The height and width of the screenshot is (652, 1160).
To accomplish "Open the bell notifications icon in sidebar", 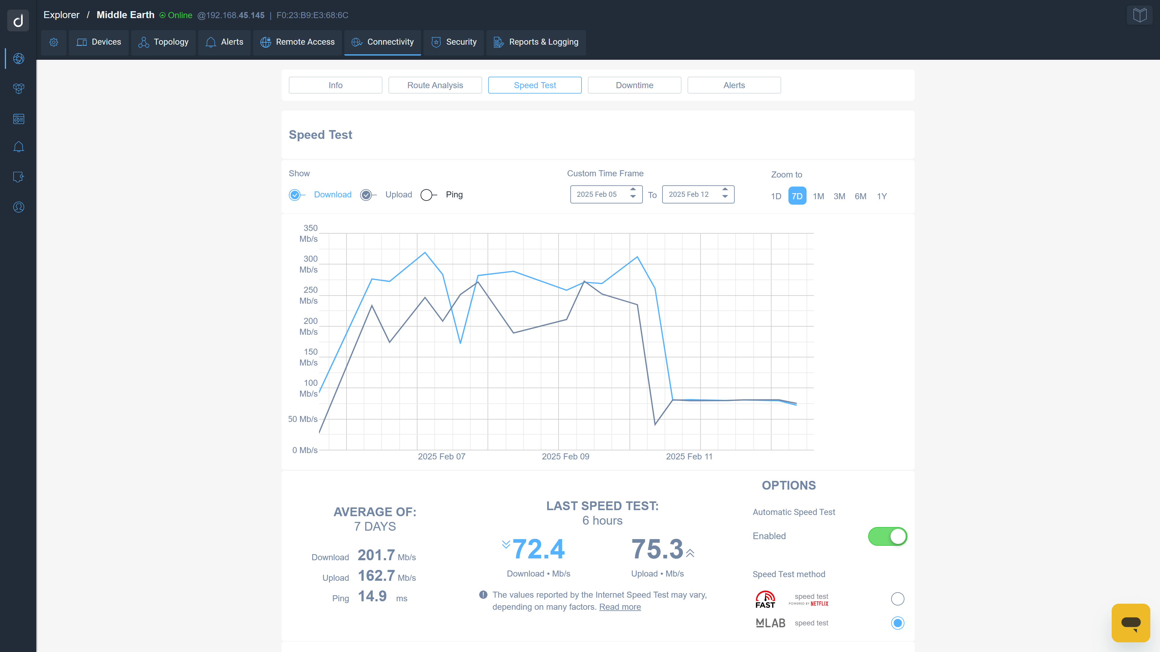I will 18,146.
